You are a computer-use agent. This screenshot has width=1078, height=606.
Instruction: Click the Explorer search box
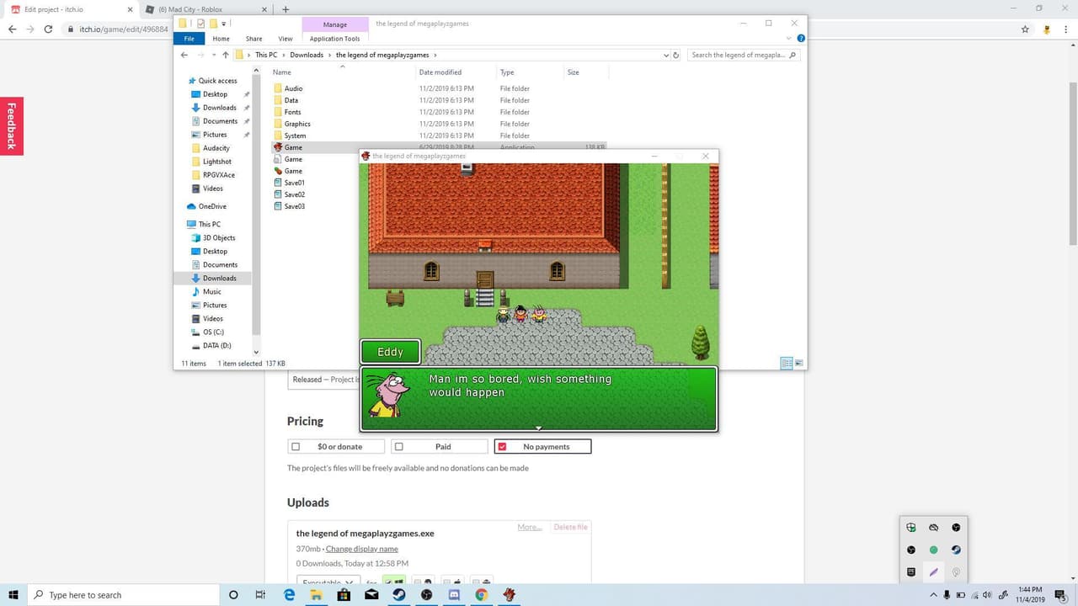(744, 55)
